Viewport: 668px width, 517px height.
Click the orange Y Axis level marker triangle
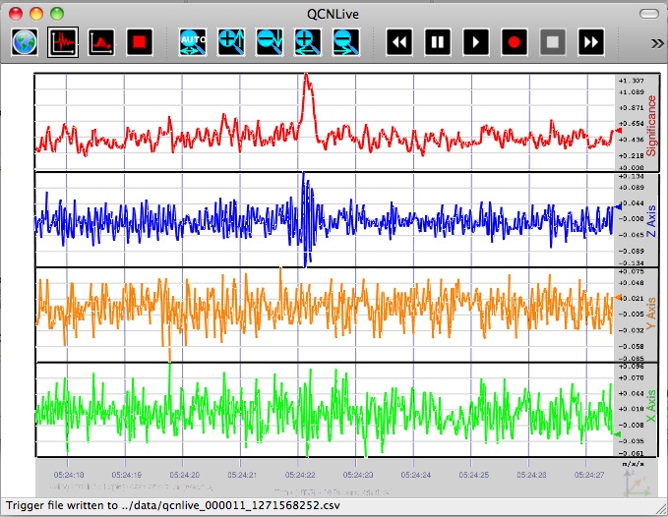[618, 297]
